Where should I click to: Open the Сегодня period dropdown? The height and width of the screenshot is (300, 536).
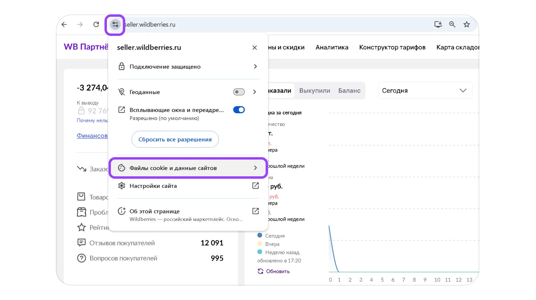tap(425, 91)
